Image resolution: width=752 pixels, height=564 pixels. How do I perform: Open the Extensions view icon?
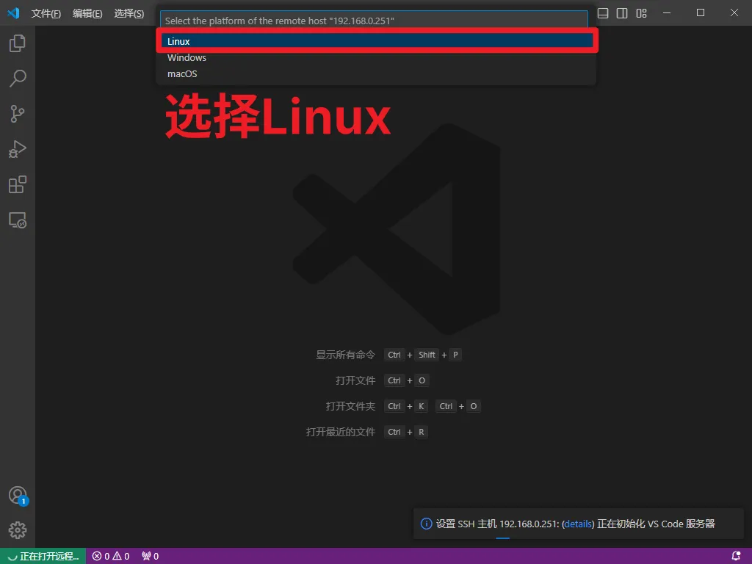(18, 184)
